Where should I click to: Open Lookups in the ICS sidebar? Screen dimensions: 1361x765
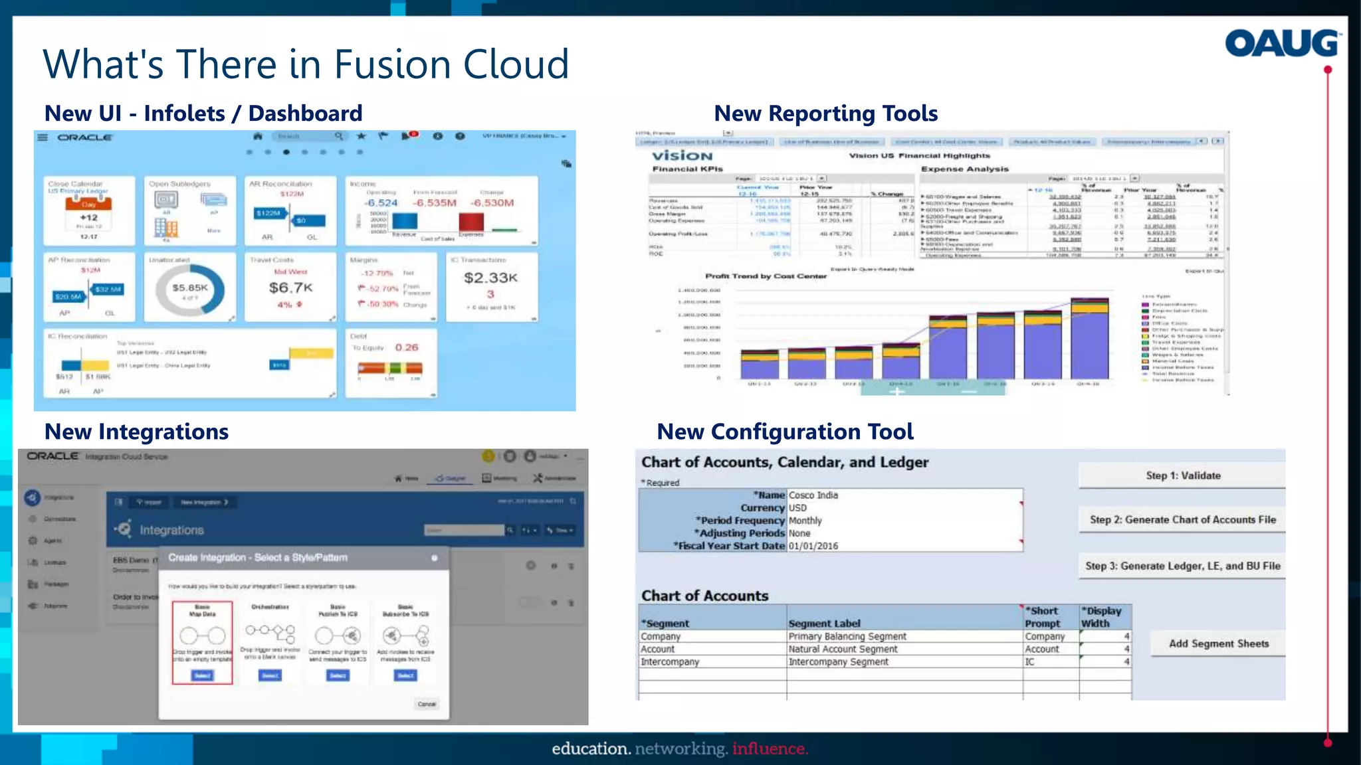click(47, 562)
